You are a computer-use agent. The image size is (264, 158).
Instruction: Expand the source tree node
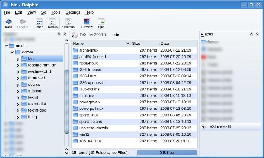click(x=18, y=85)
